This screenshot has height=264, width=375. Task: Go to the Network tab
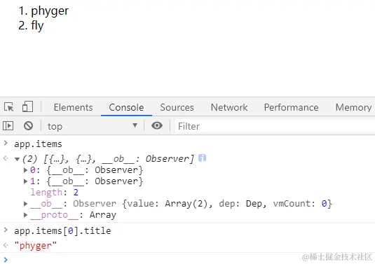click(x=229, y=107)
